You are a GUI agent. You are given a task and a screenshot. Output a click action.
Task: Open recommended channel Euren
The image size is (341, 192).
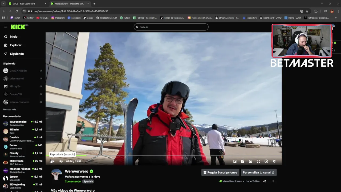(23, 147)
